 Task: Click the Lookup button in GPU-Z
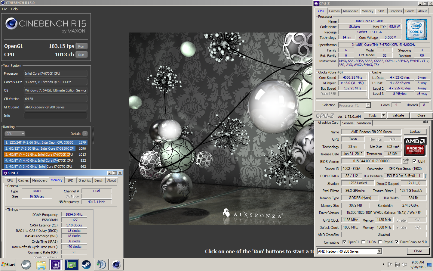415,132
